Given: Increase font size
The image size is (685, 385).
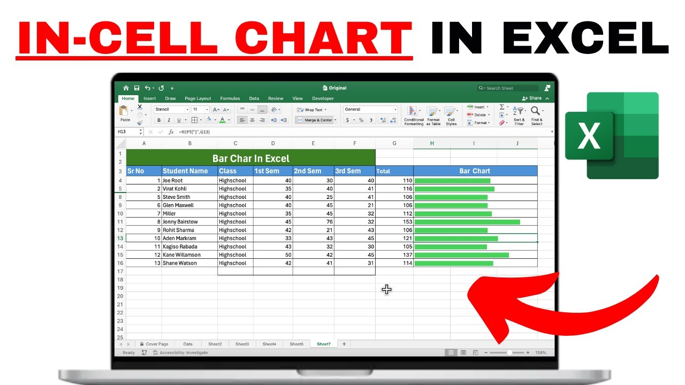Looking at the screenshot, I should [216, 109].
